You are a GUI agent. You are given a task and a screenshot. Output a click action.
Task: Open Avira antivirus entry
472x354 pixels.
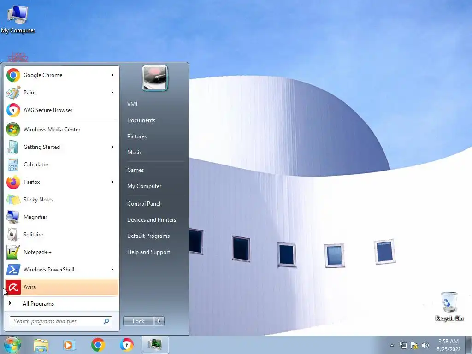point(62,287)
